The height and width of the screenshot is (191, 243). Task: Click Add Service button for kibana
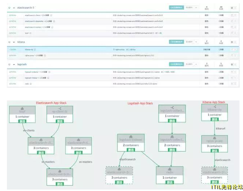[189, 42]
